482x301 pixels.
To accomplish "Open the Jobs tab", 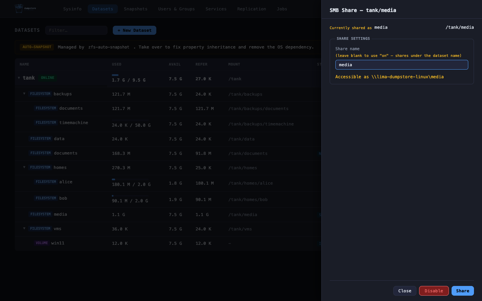I will (282, 9).
